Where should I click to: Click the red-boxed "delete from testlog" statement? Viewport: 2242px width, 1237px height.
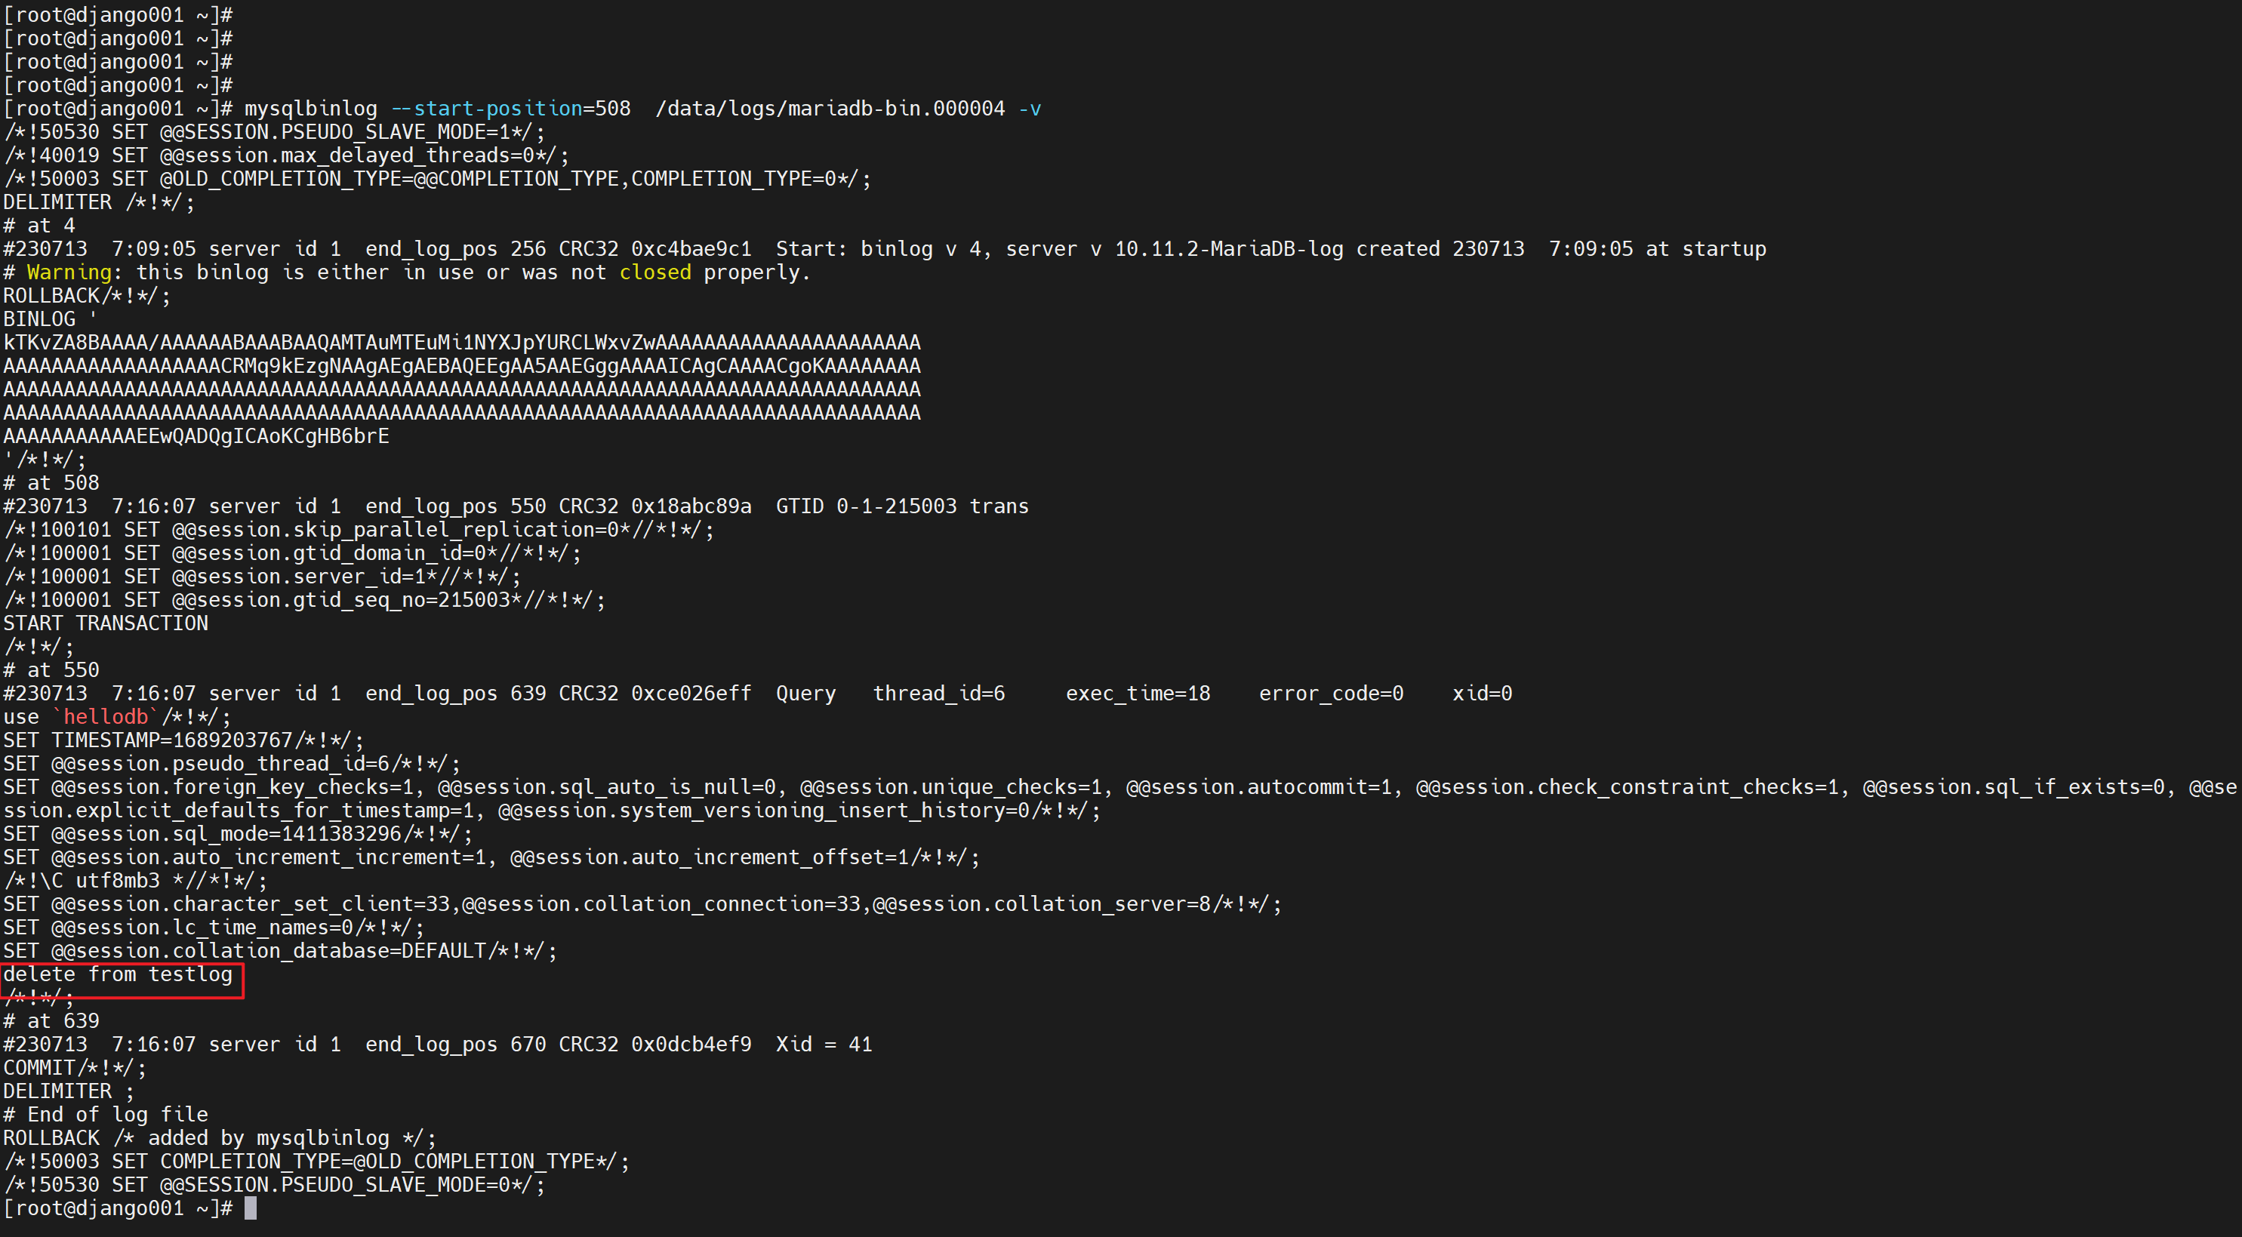[x=119, y=975]
